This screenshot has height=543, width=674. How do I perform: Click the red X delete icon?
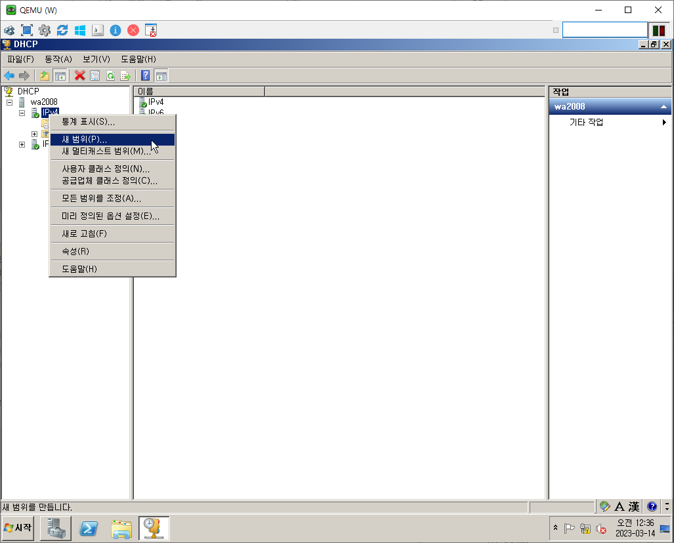(79, 76)
